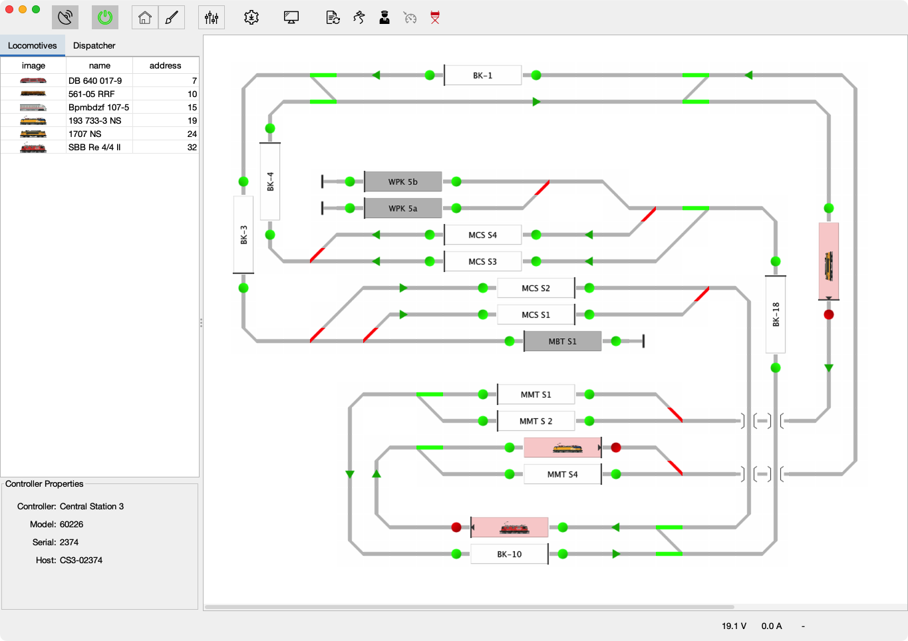Click the 193 733-3 NS locomotive thumbnail
Image resolution: width=908 pixels, height=641 pixels.
pos(33,120)
